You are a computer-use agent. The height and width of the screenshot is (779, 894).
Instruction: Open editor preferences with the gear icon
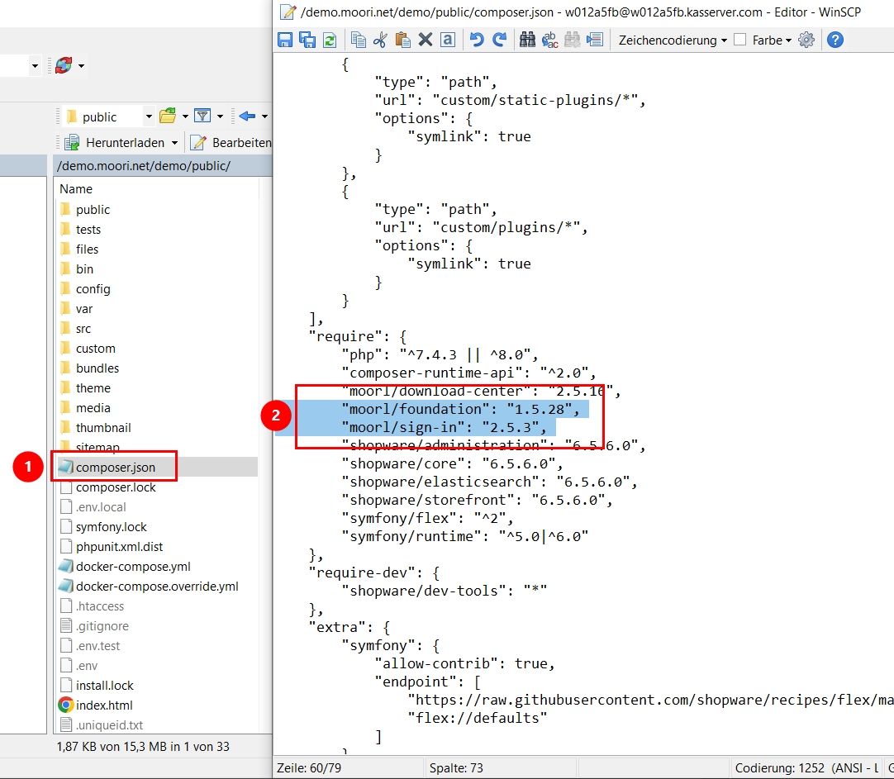(x=806, y=40)
